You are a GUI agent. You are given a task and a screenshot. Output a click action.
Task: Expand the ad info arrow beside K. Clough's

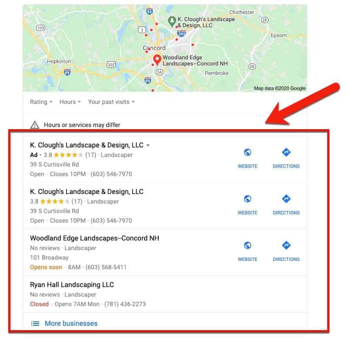pyautogui.click(x=148, y=145)
